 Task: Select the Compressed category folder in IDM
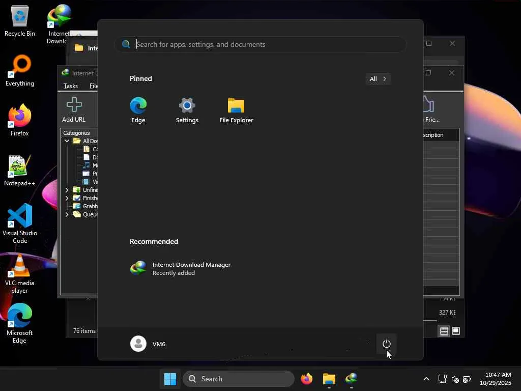click(x=90, y=149)
